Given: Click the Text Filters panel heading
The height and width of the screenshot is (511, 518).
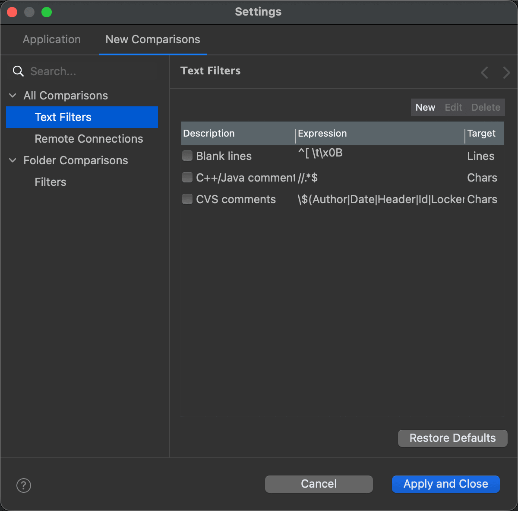Looking at the screenshot, I should tap(211, 70).
